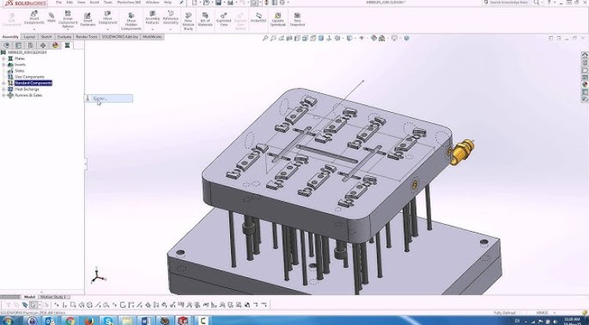Viewport: 589px width, 325px height.
Task: Open the Edit menu
Action: pos(69,2)
